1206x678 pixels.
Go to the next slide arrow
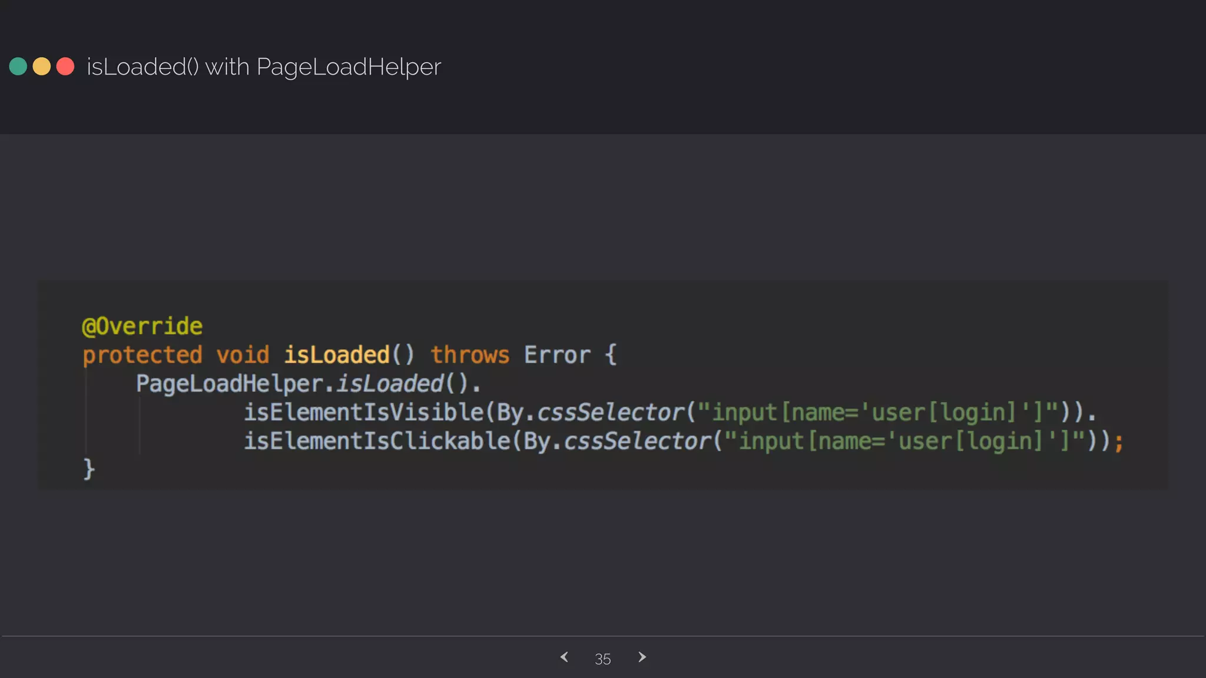(x=642, y=657)
